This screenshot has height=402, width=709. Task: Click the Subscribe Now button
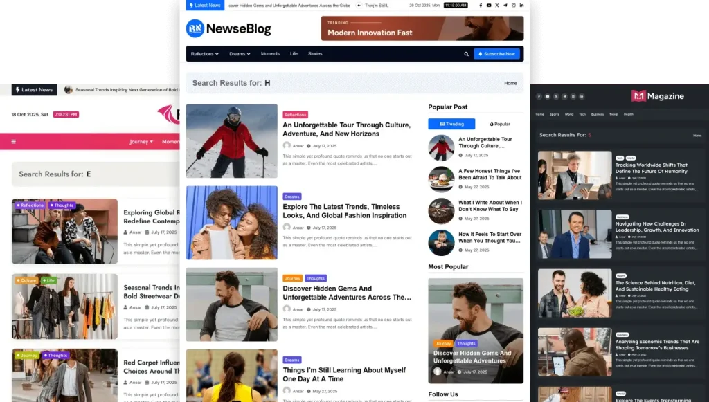click(x=496, y=54)
